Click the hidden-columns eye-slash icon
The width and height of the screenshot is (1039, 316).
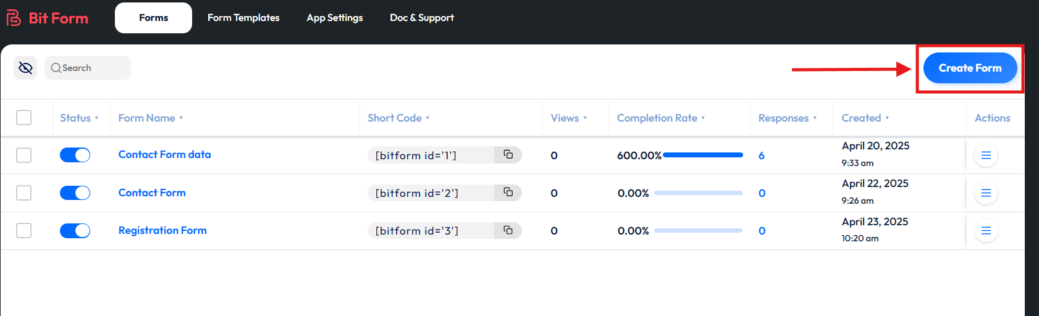pyautogui.click(x=25, y=68)
